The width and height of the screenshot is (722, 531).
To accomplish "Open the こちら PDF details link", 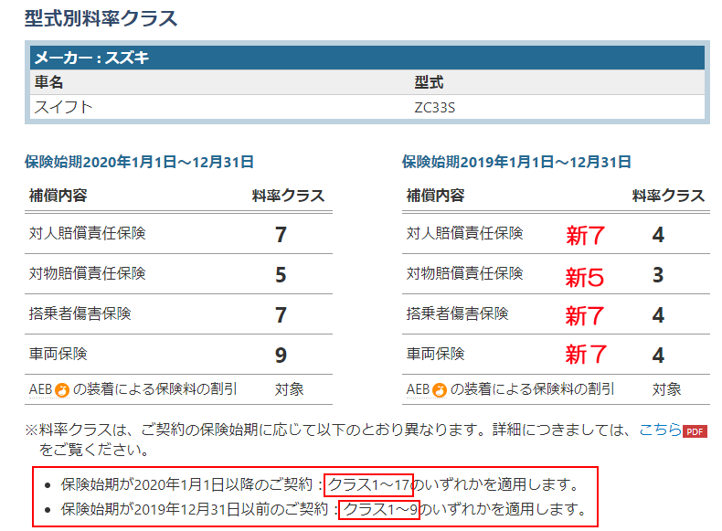I will pos(660,430).
